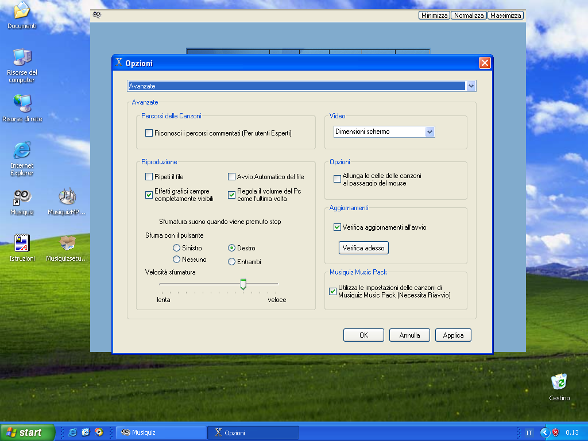Open Internet Explorer desktop icon

22,151
